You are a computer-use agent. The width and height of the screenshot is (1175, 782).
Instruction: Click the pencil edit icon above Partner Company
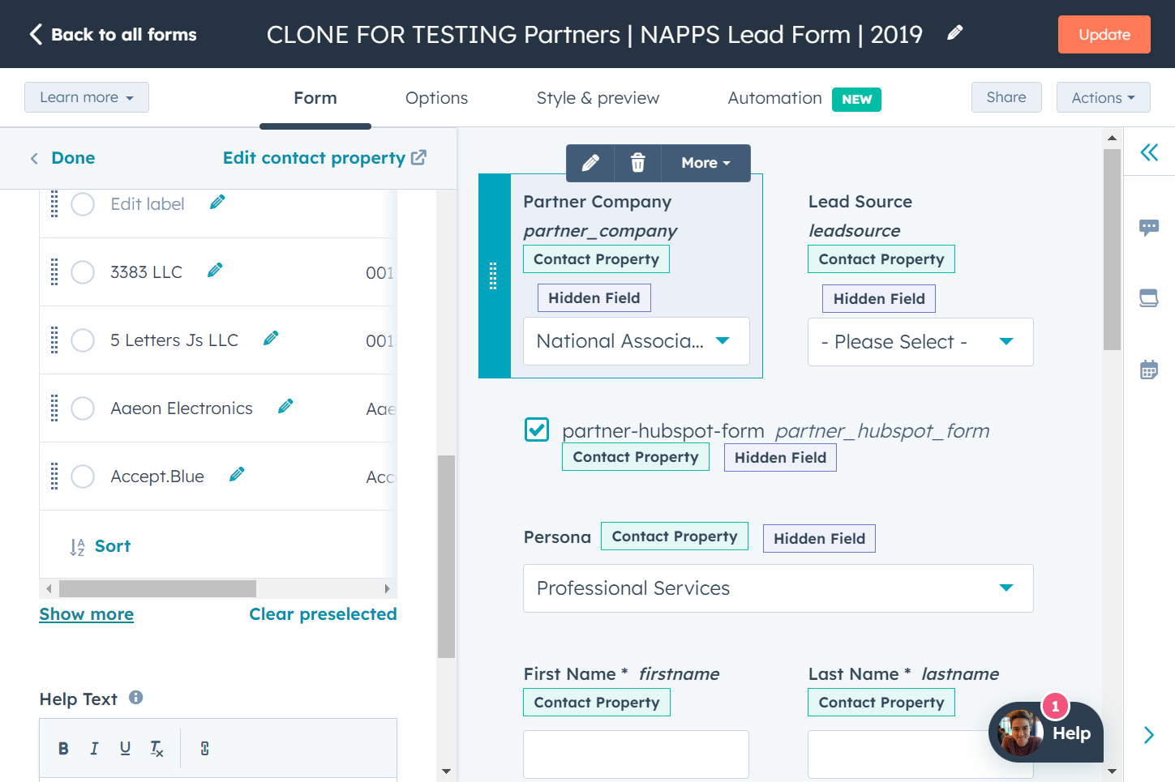590,163
